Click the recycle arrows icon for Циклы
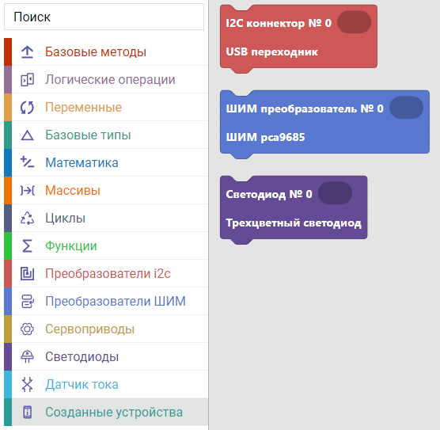Image resolution: width=440 pixels, height=430 pixels. point(27,219)
